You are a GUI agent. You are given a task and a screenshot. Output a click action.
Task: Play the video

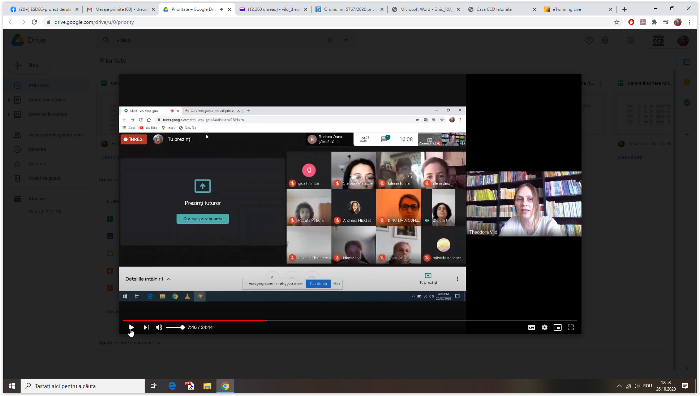[132, 327]
